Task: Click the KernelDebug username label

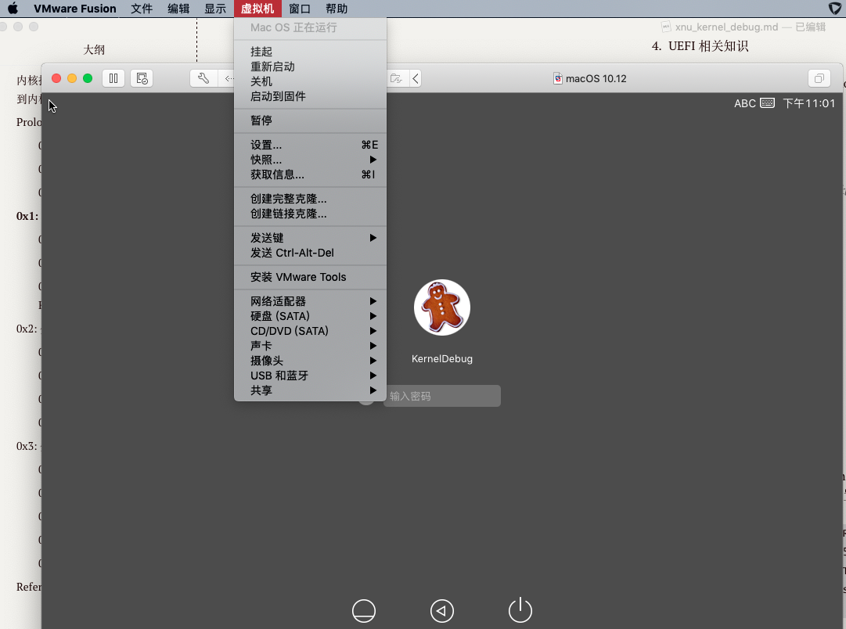Action: click(x=442, y=359)
